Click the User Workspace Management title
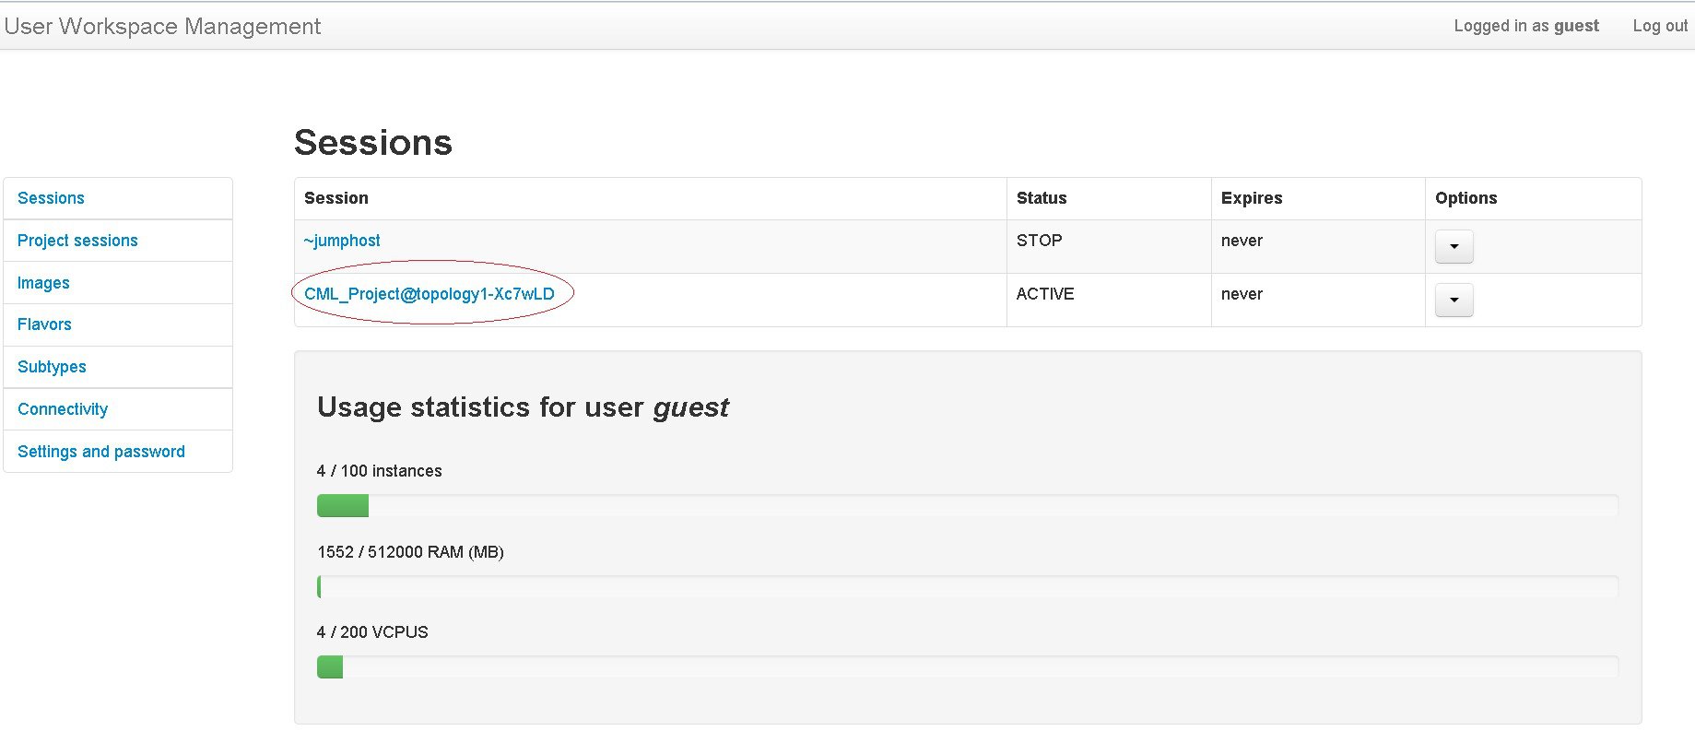1695x731 pixels. (x=162, y=26)
